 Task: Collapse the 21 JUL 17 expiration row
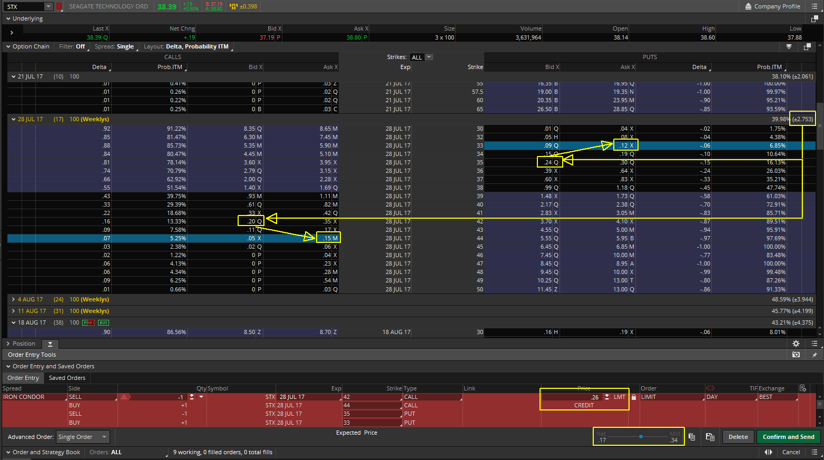[x=14, y=76]
